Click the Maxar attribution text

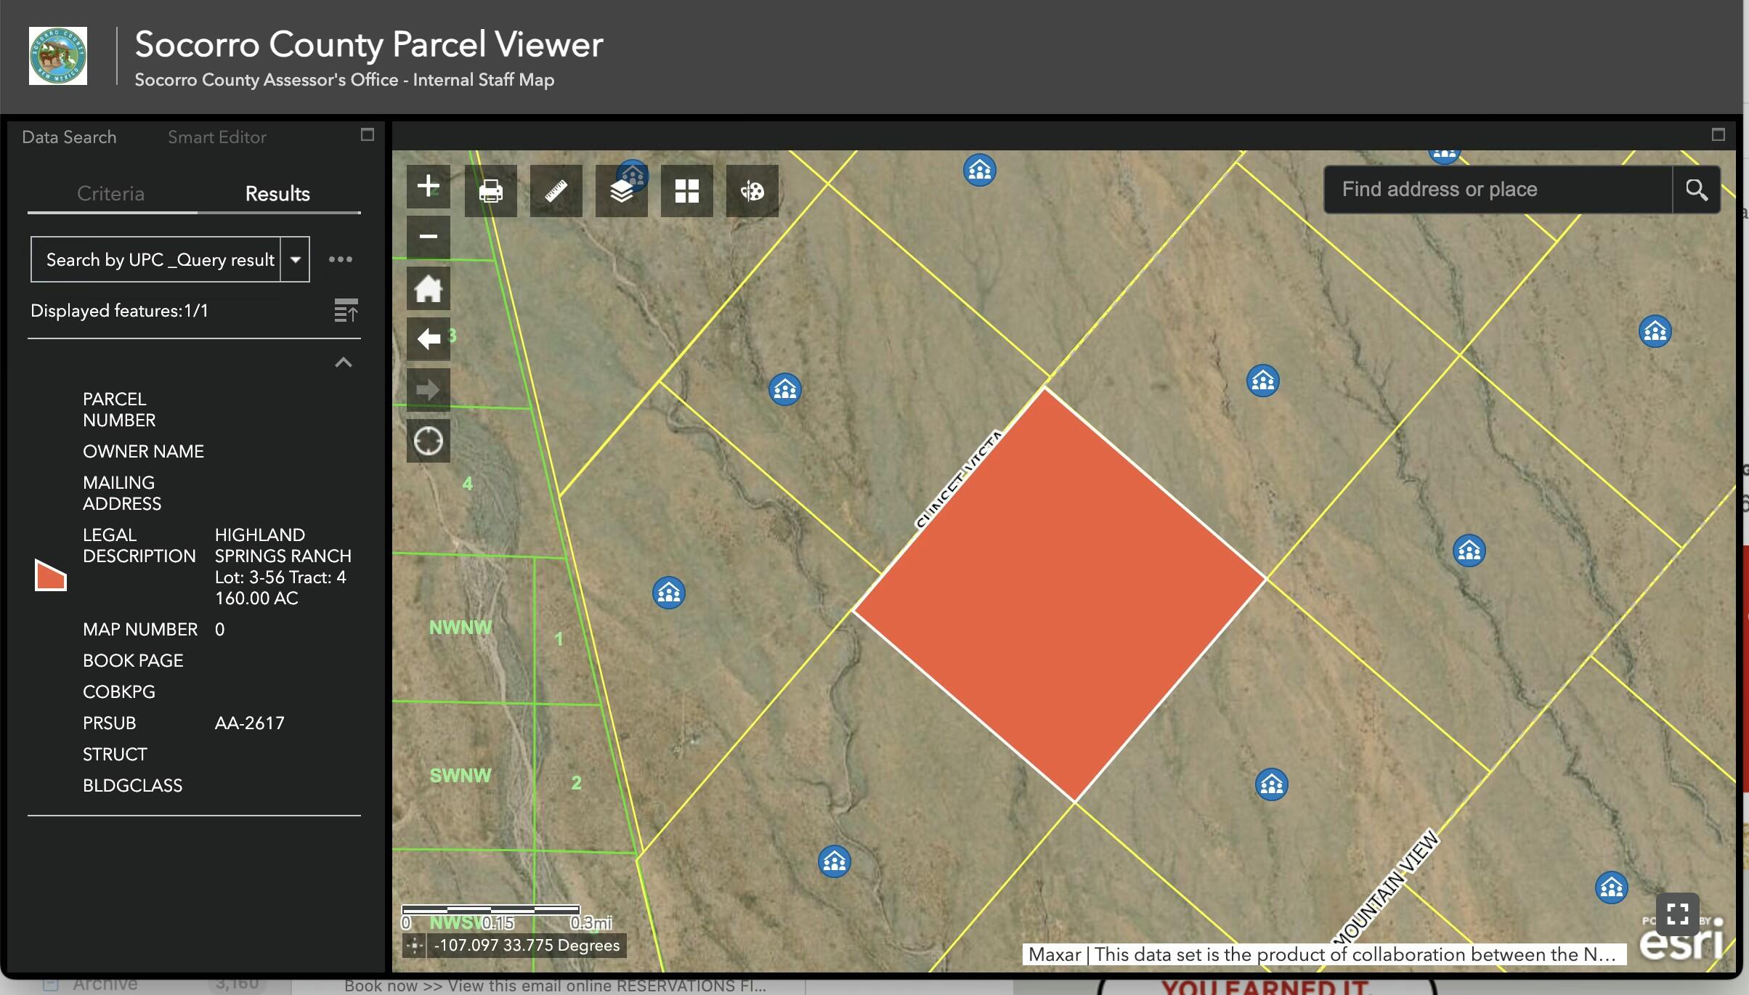(1324, 954)
